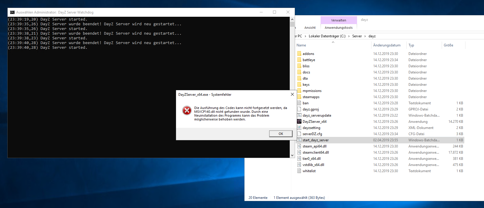484x208 pixels.
Task: Select the battleye file name
Action: [x=309, y=60]
